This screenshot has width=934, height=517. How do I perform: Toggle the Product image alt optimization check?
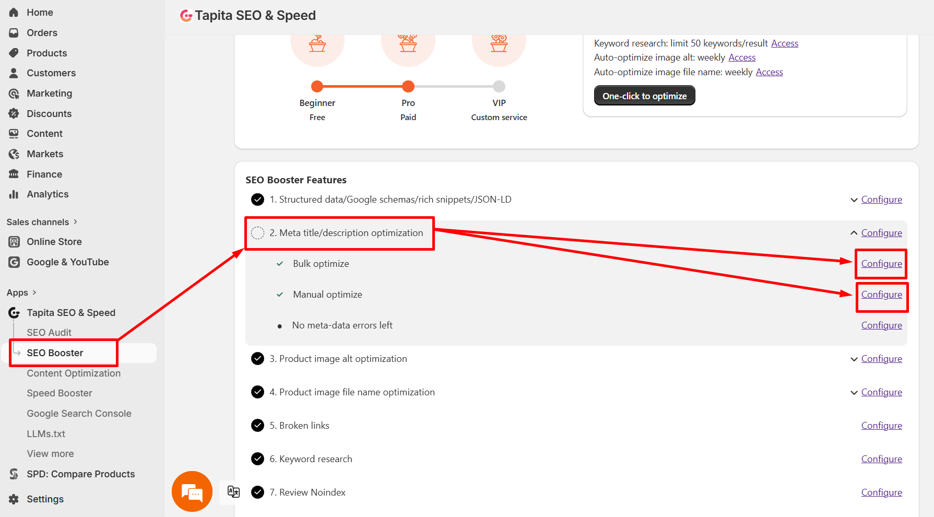pos(257,359)
